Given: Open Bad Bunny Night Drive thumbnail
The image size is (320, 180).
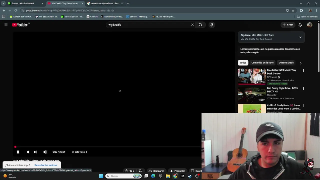Looking at the screenshot, I should click(x=252, y=94).
